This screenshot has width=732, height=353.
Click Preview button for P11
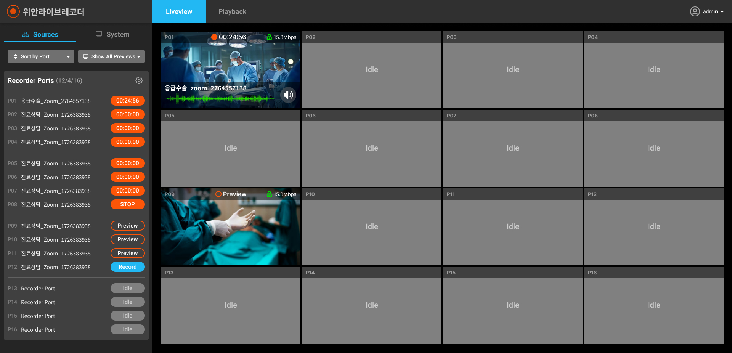(x=128, y=253)
